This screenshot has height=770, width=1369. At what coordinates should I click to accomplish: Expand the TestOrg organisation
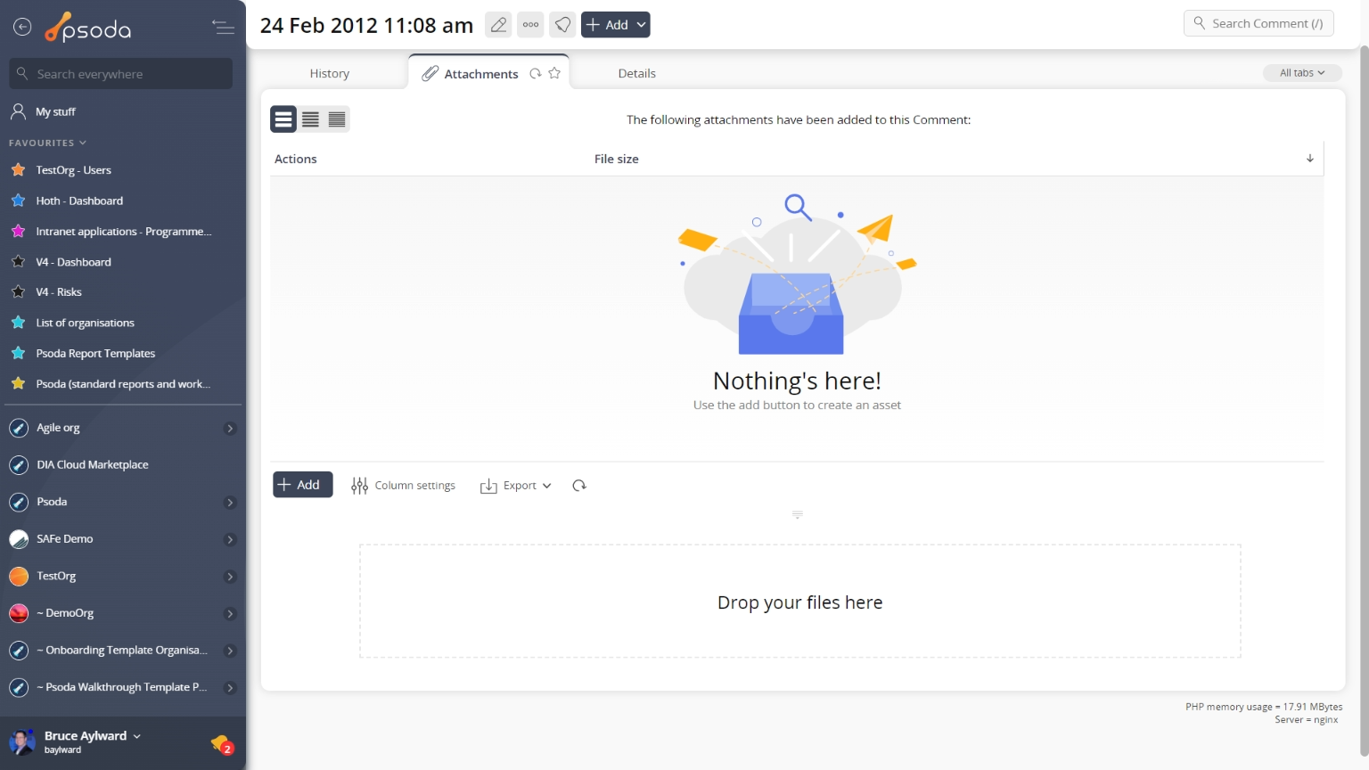point(230,577)
